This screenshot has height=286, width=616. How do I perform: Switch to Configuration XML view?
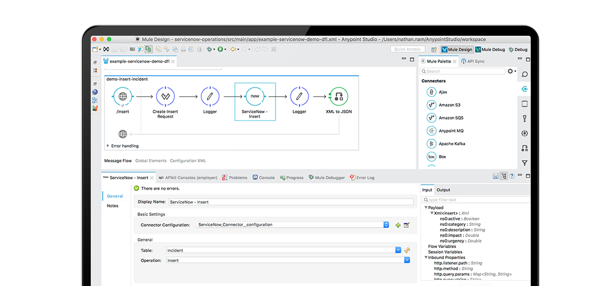coord(188,161)
